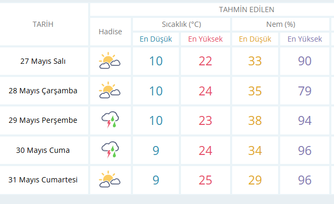Image resolution: width=334 pixels, height=204 pixels.
Task: Click the Nem (%) header
Action: click(281, 24)
